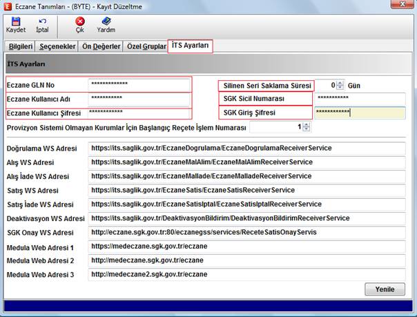
Task: Click the Çık exit icon
Action: click(x=80, y=21)
